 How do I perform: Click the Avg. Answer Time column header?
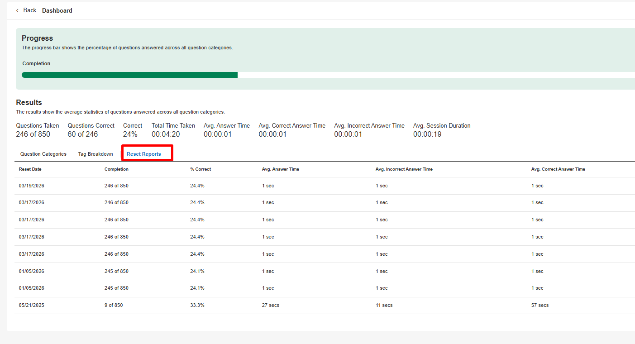click(x=280, y=169)
